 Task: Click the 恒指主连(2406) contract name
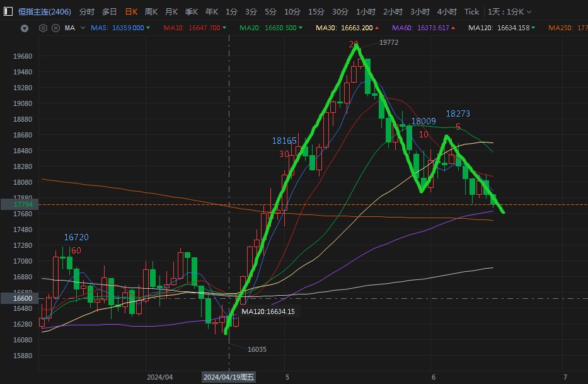coord(44,11)
